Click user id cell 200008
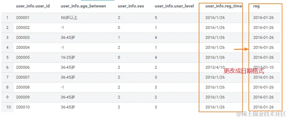This screenshot has height=119, width=288. click(23, 87)
